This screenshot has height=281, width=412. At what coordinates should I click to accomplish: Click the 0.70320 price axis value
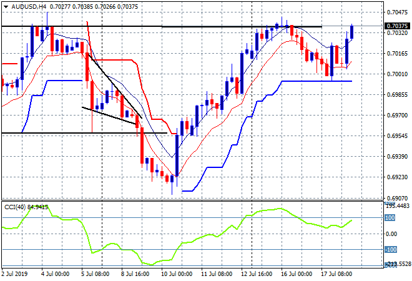click(x=398, y=32)
